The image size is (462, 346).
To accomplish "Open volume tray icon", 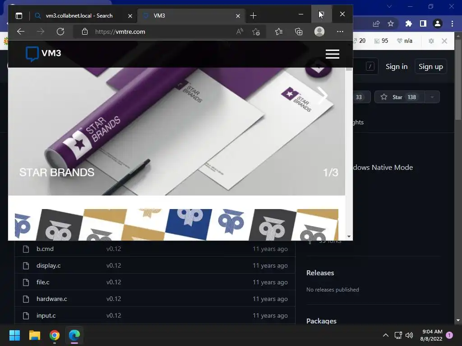I will point(409,335).
